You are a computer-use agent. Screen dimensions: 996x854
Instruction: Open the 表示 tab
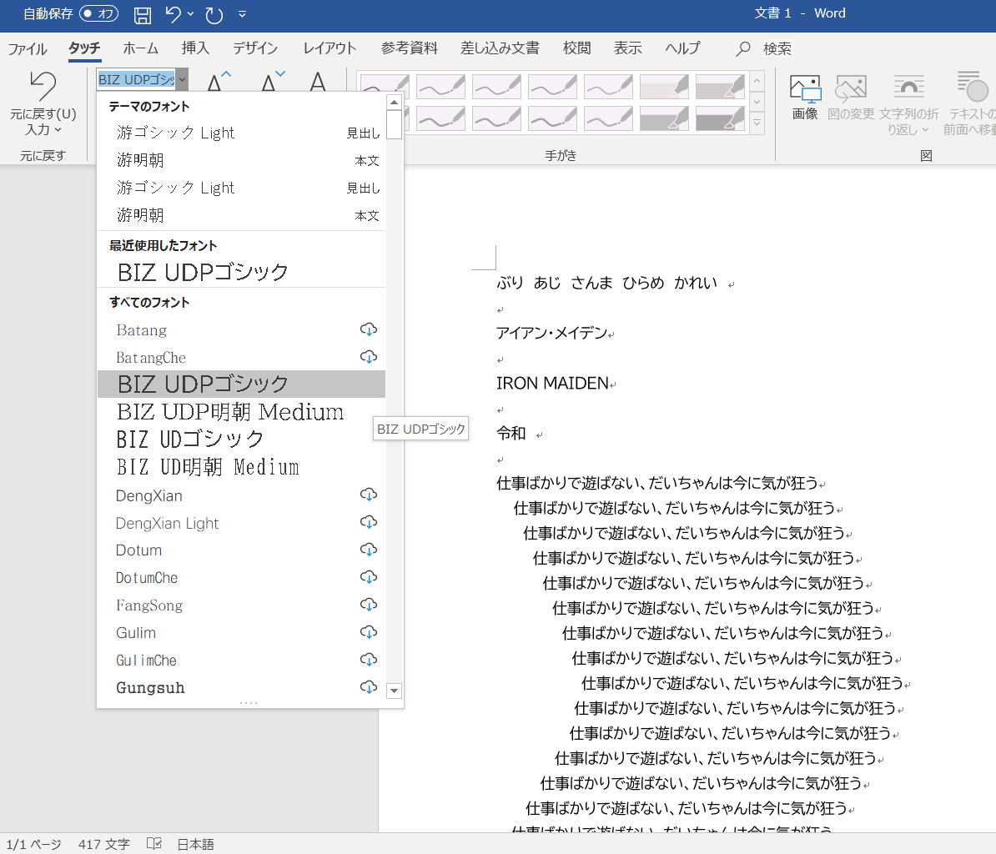click(x=627, y=48)
